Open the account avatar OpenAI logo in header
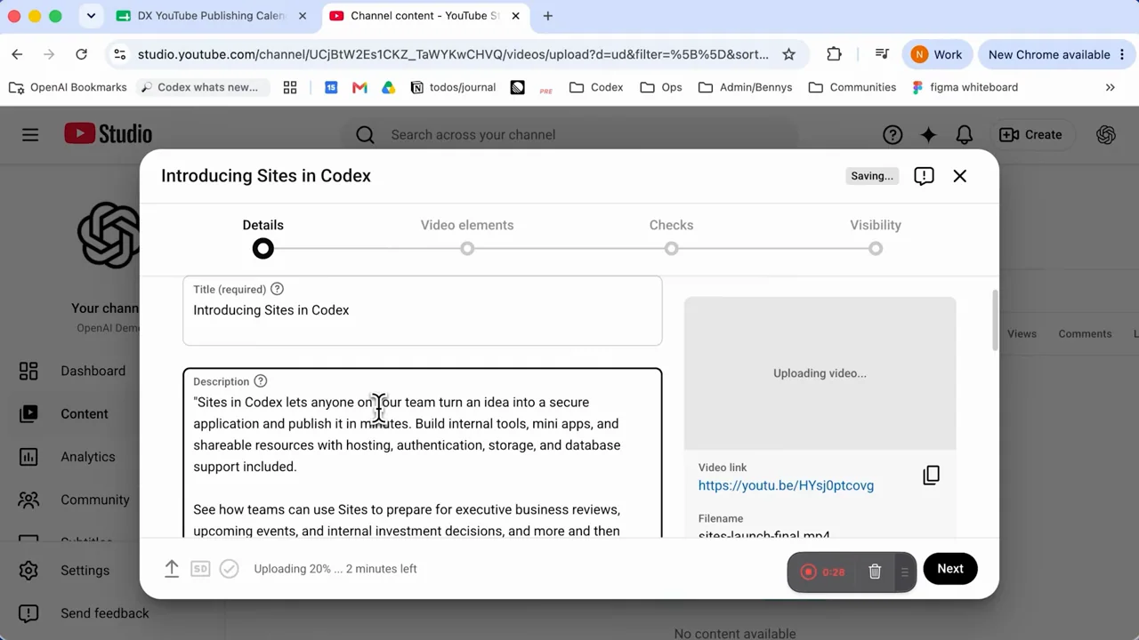This screenshot has height=640, width=1139. (1106, 135)
